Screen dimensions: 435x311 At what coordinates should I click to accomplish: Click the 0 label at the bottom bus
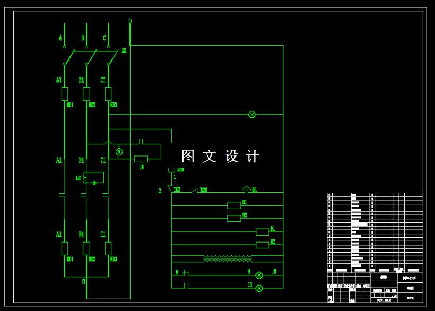83,282
